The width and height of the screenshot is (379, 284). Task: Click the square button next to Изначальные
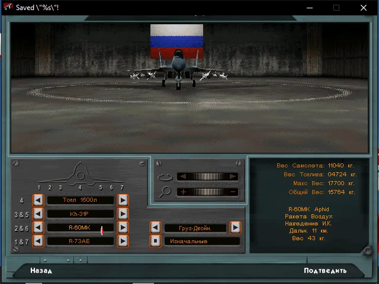[155, 241]
